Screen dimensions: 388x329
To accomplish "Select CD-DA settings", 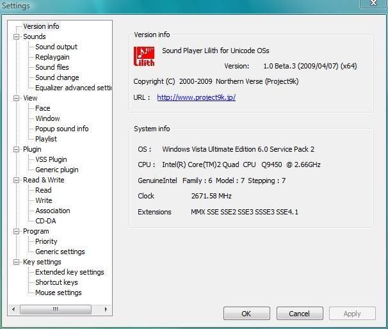I will [45, 221].
